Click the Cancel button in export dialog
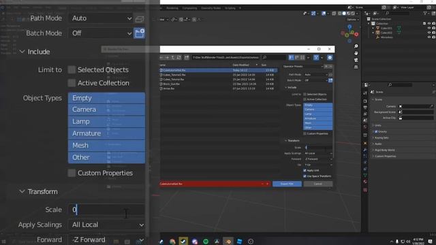 tap(318, 184)
